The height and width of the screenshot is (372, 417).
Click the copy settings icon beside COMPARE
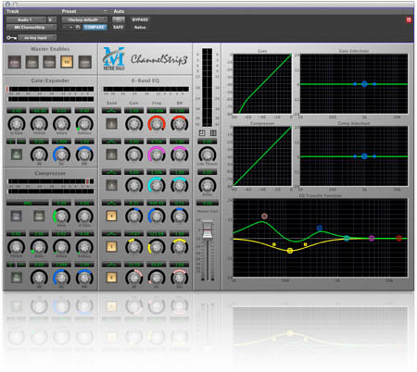tap(78, 28)
